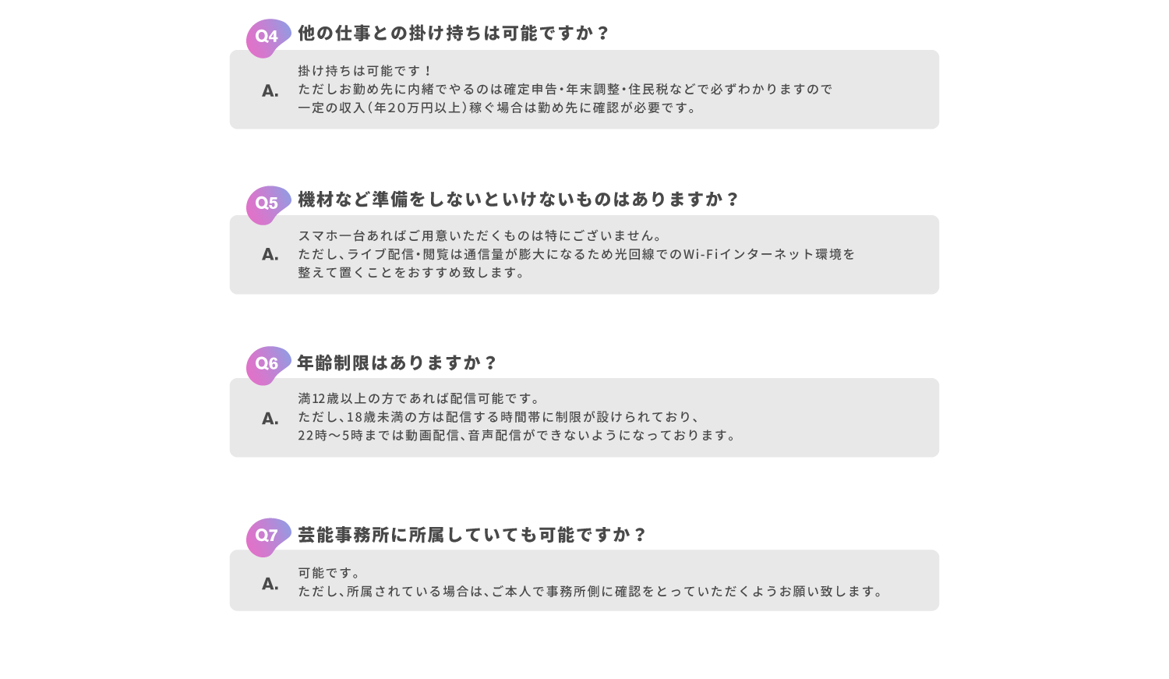Viewport: 1169px width, 679px height.
Task: Click the text about 確定申告・年末調整・住民税
Action: pos(565,89)
